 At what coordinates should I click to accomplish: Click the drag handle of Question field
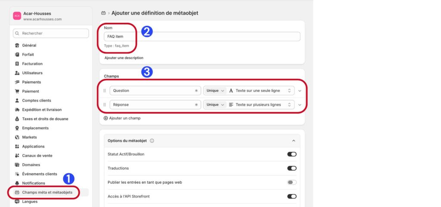[x=105, y=91]
